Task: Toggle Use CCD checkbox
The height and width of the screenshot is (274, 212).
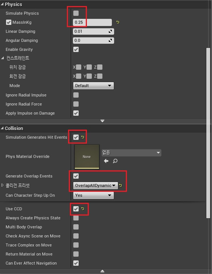Action: 76,209
